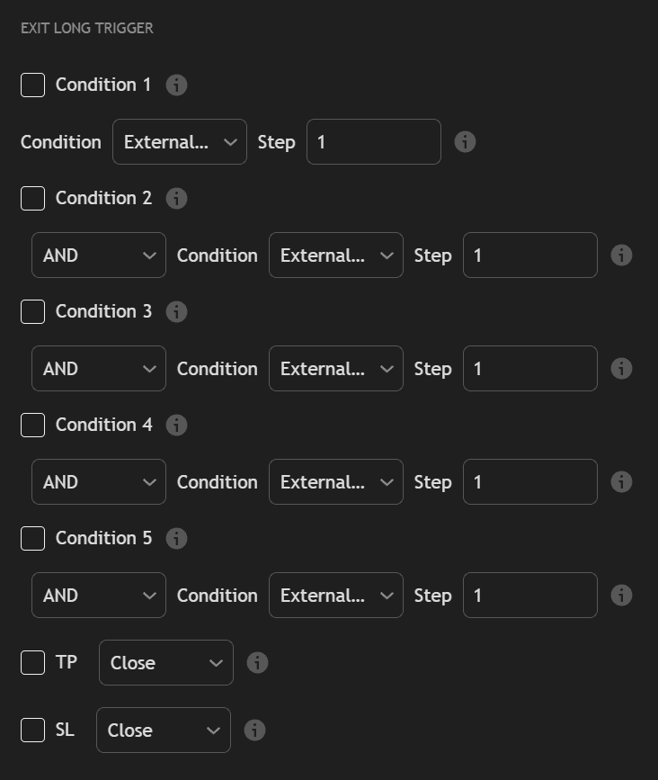Open the Condition 1 source dropdown
Viewport: 658px width, 780px height.
(x=180, y=141)
